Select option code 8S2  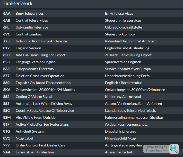(x=6, y=97)
